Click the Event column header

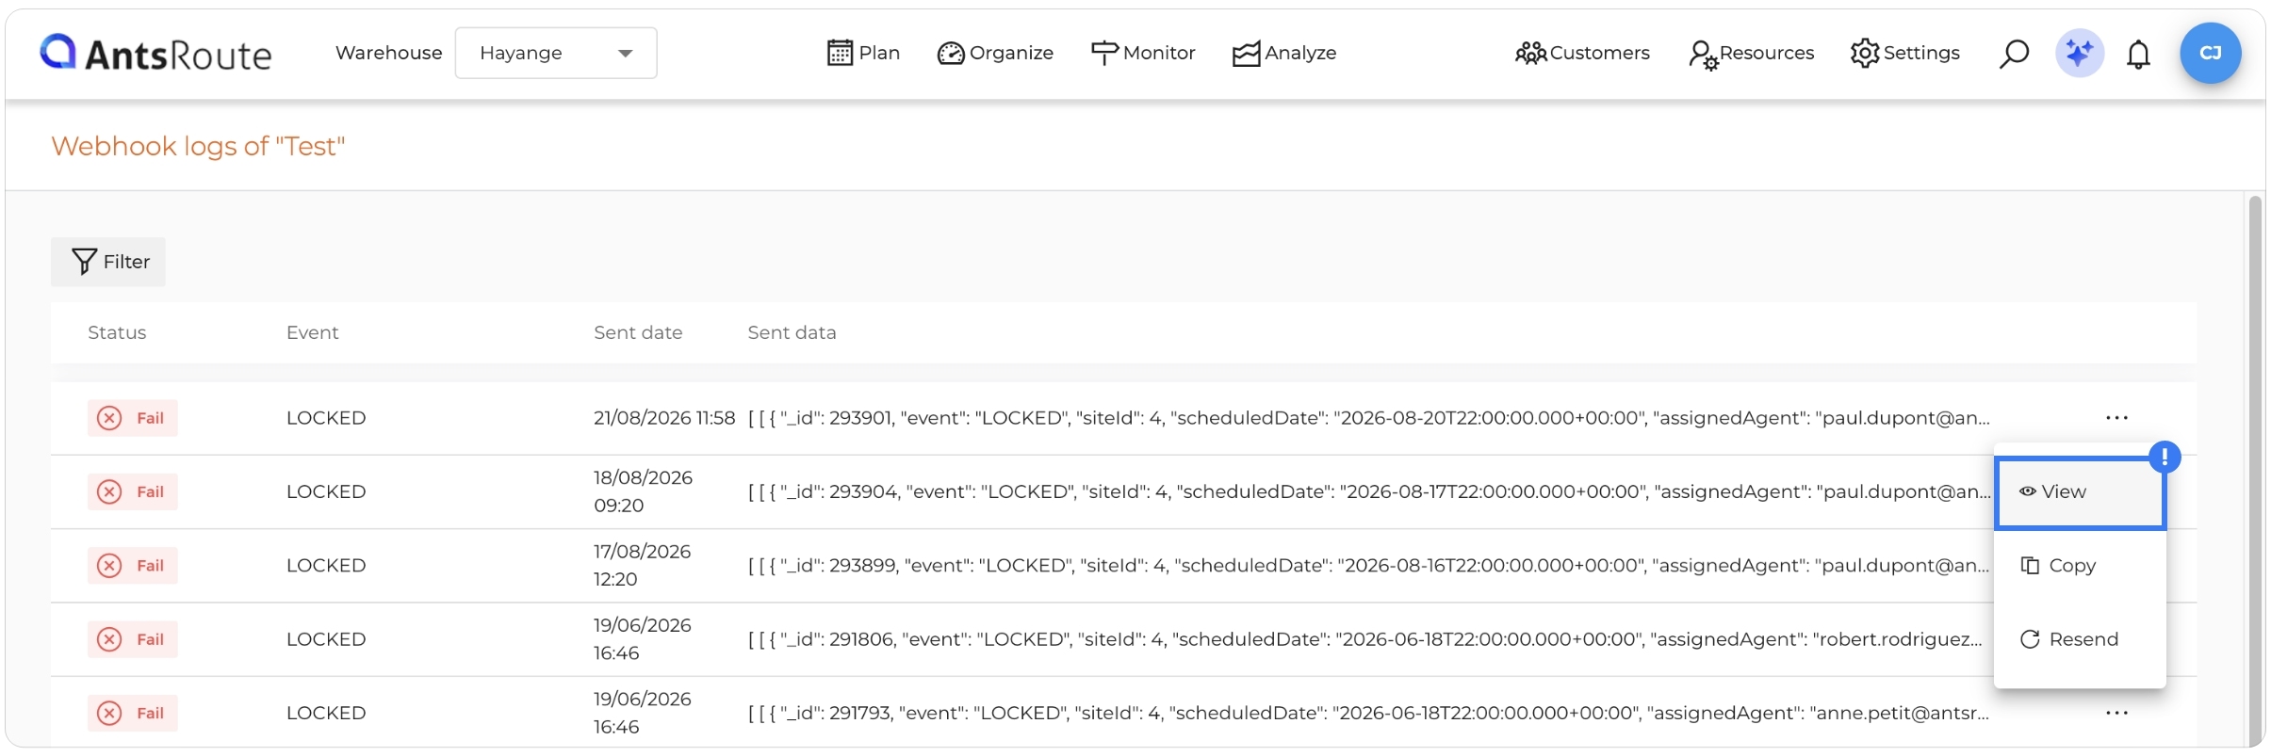[312, 332]
